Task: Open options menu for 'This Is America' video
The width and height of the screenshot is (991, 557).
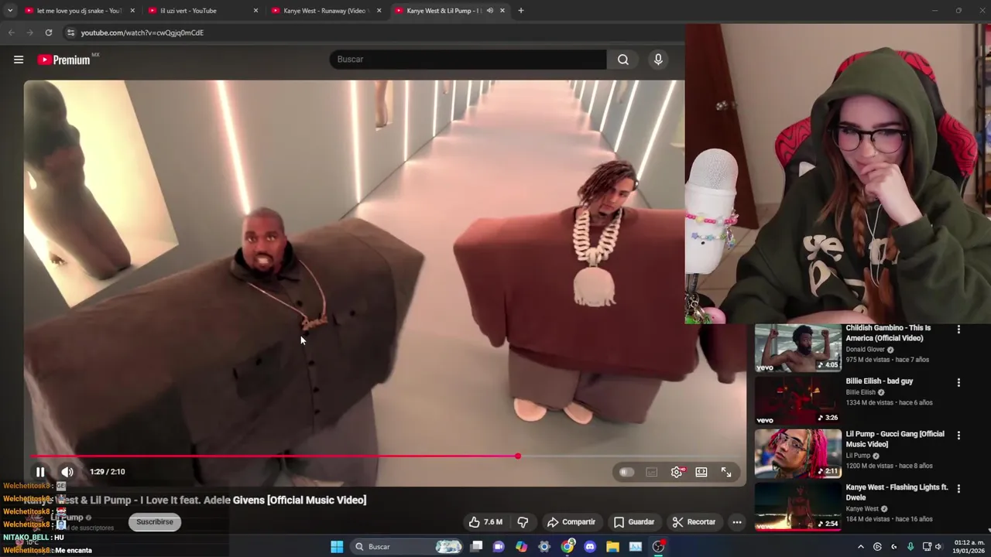Action: pos(958,330)
